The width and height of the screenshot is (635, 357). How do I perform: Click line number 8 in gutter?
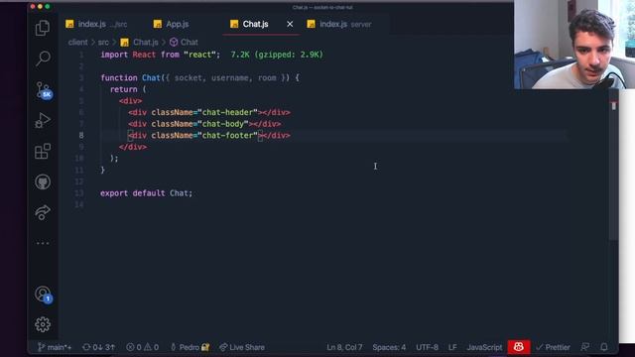point(81,136)
